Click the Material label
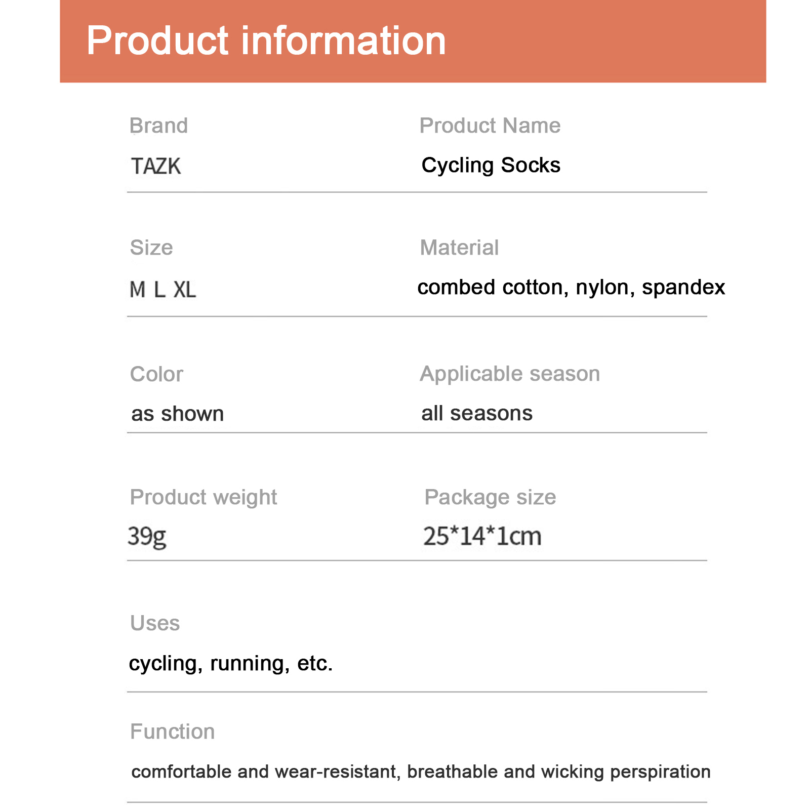810x810 pixels. [x=459, y=248]
